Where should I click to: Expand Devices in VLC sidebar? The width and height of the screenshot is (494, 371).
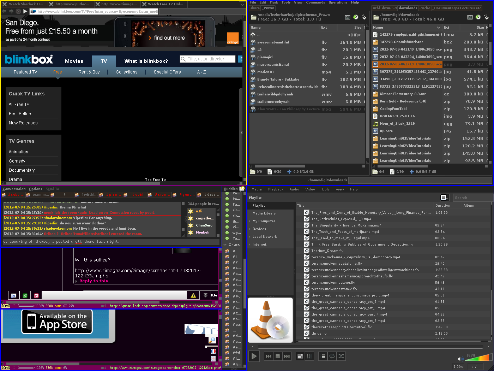[249, 229]
